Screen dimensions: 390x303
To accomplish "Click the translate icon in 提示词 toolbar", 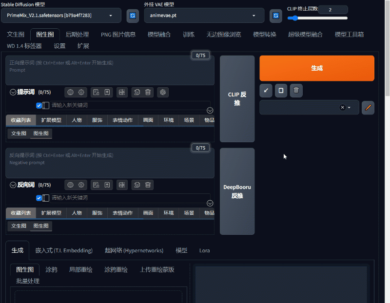I will 122,92.
